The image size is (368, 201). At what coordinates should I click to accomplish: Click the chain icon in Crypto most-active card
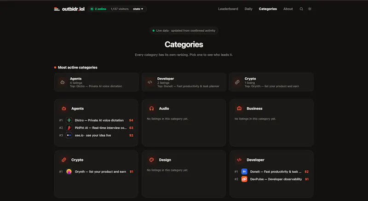pos(237,82)
